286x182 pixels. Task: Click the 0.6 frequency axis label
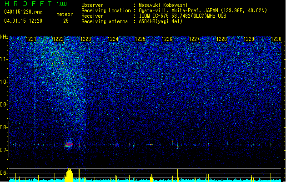4,173
